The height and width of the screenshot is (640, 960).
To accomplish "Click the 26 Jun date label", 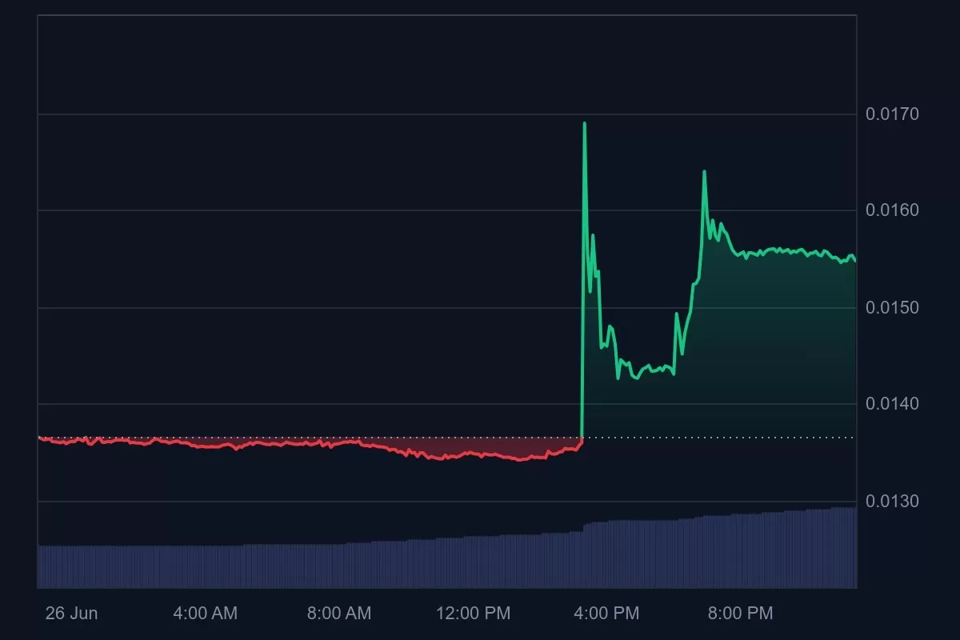I will tap(71, 614).
